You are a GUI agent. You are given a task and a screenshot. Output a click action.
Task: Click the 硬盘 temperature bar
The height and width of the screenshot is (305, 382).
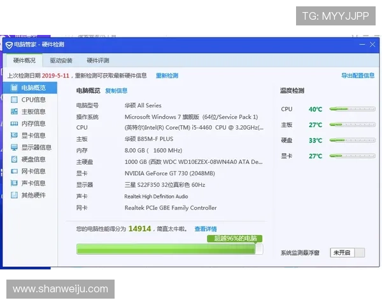pos(352,140)
